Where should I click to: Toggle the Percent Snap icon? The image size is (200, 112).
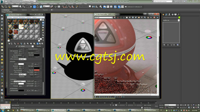point(70,7)
